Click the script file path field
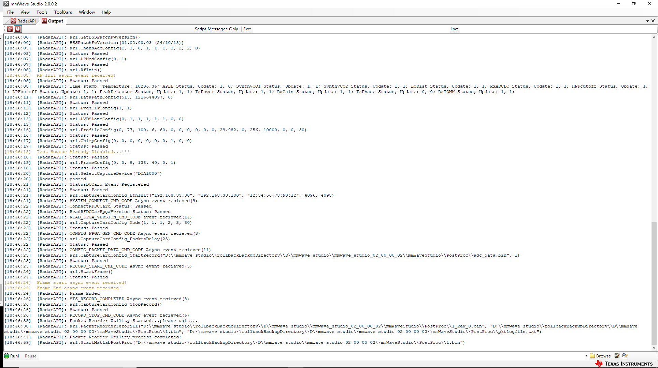658x368 pixels. (x=312, y=356)
